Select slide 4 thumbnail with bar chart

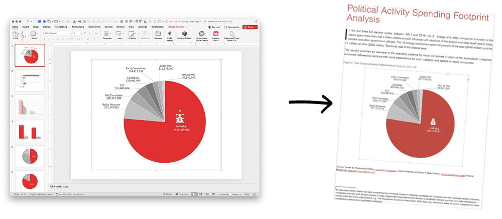tap(30, 131)
